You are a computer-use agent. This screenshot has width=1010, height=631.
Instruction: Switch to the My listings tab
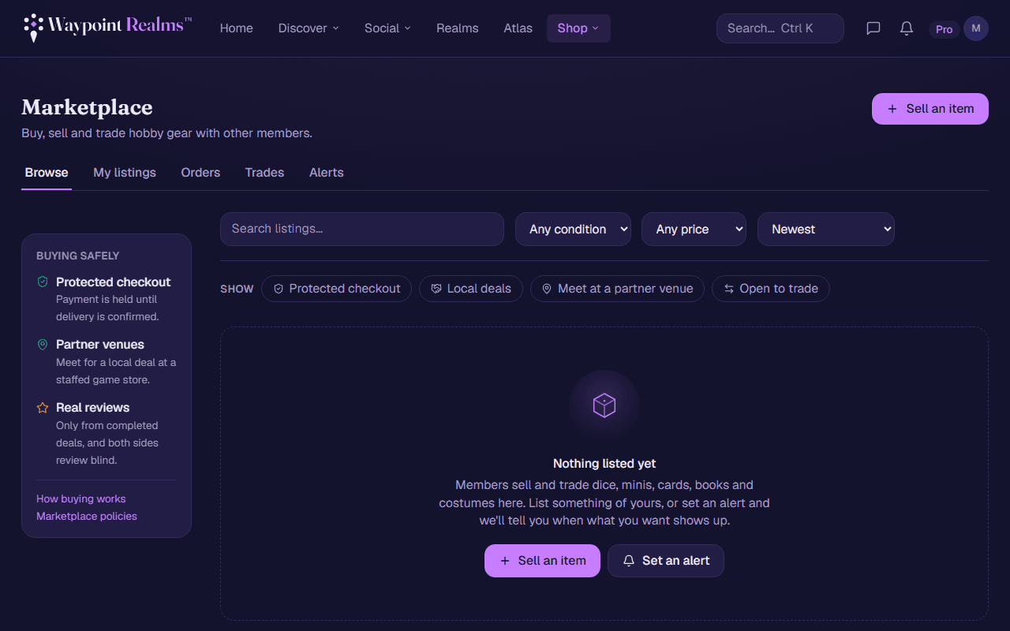click(x=125, y=173)
